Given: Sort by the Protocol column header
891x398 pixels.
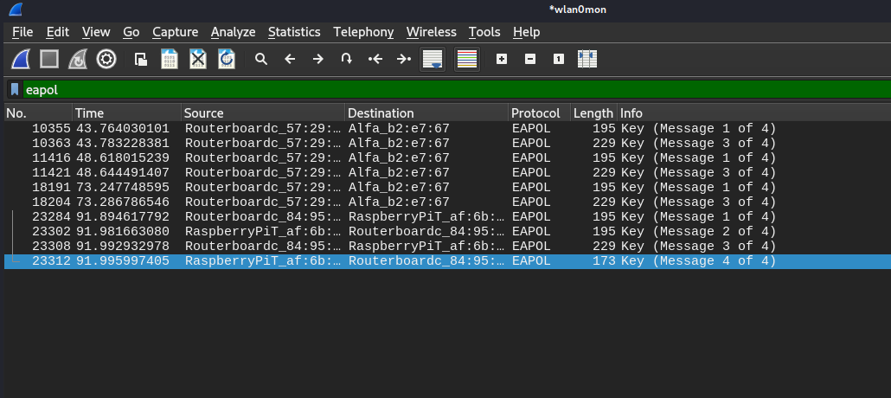Looking at the screenshot, I should 539,113.
